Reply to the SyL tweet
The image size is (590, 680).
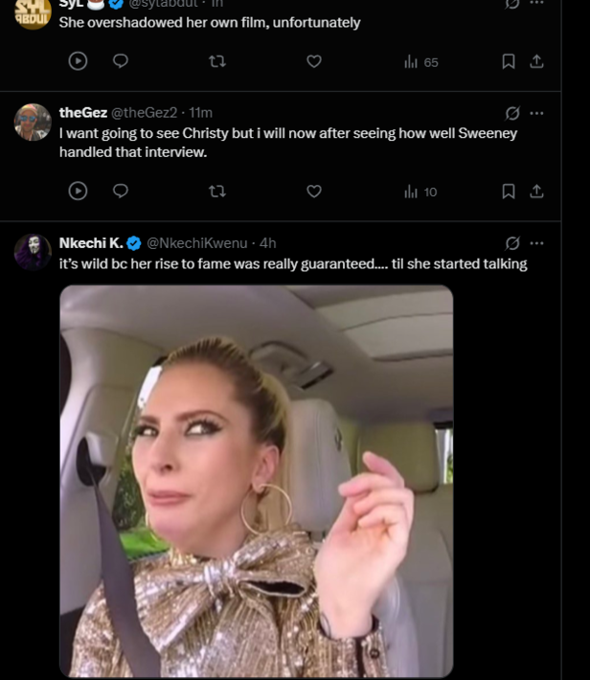[x=121, y=61]
